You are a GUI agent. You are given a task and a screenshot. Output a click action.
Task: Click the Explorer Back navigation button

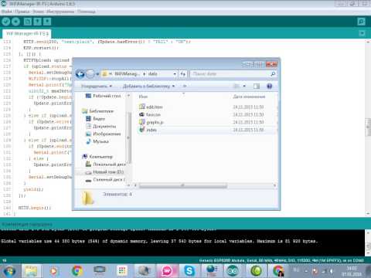click(x=80, y=74)
